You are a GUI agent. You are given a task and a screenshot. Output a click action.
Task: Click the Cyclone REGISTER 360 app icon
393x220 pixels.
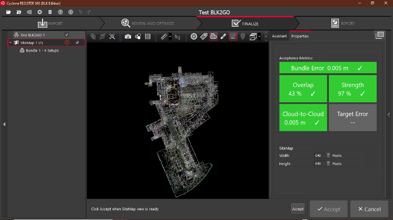[3, 3]
